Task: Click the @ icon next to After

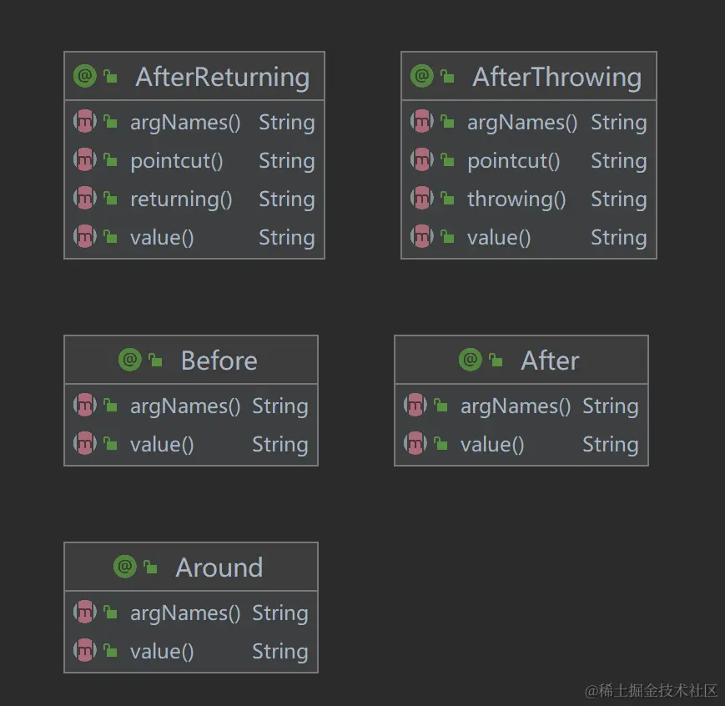Action: point(470,361)
